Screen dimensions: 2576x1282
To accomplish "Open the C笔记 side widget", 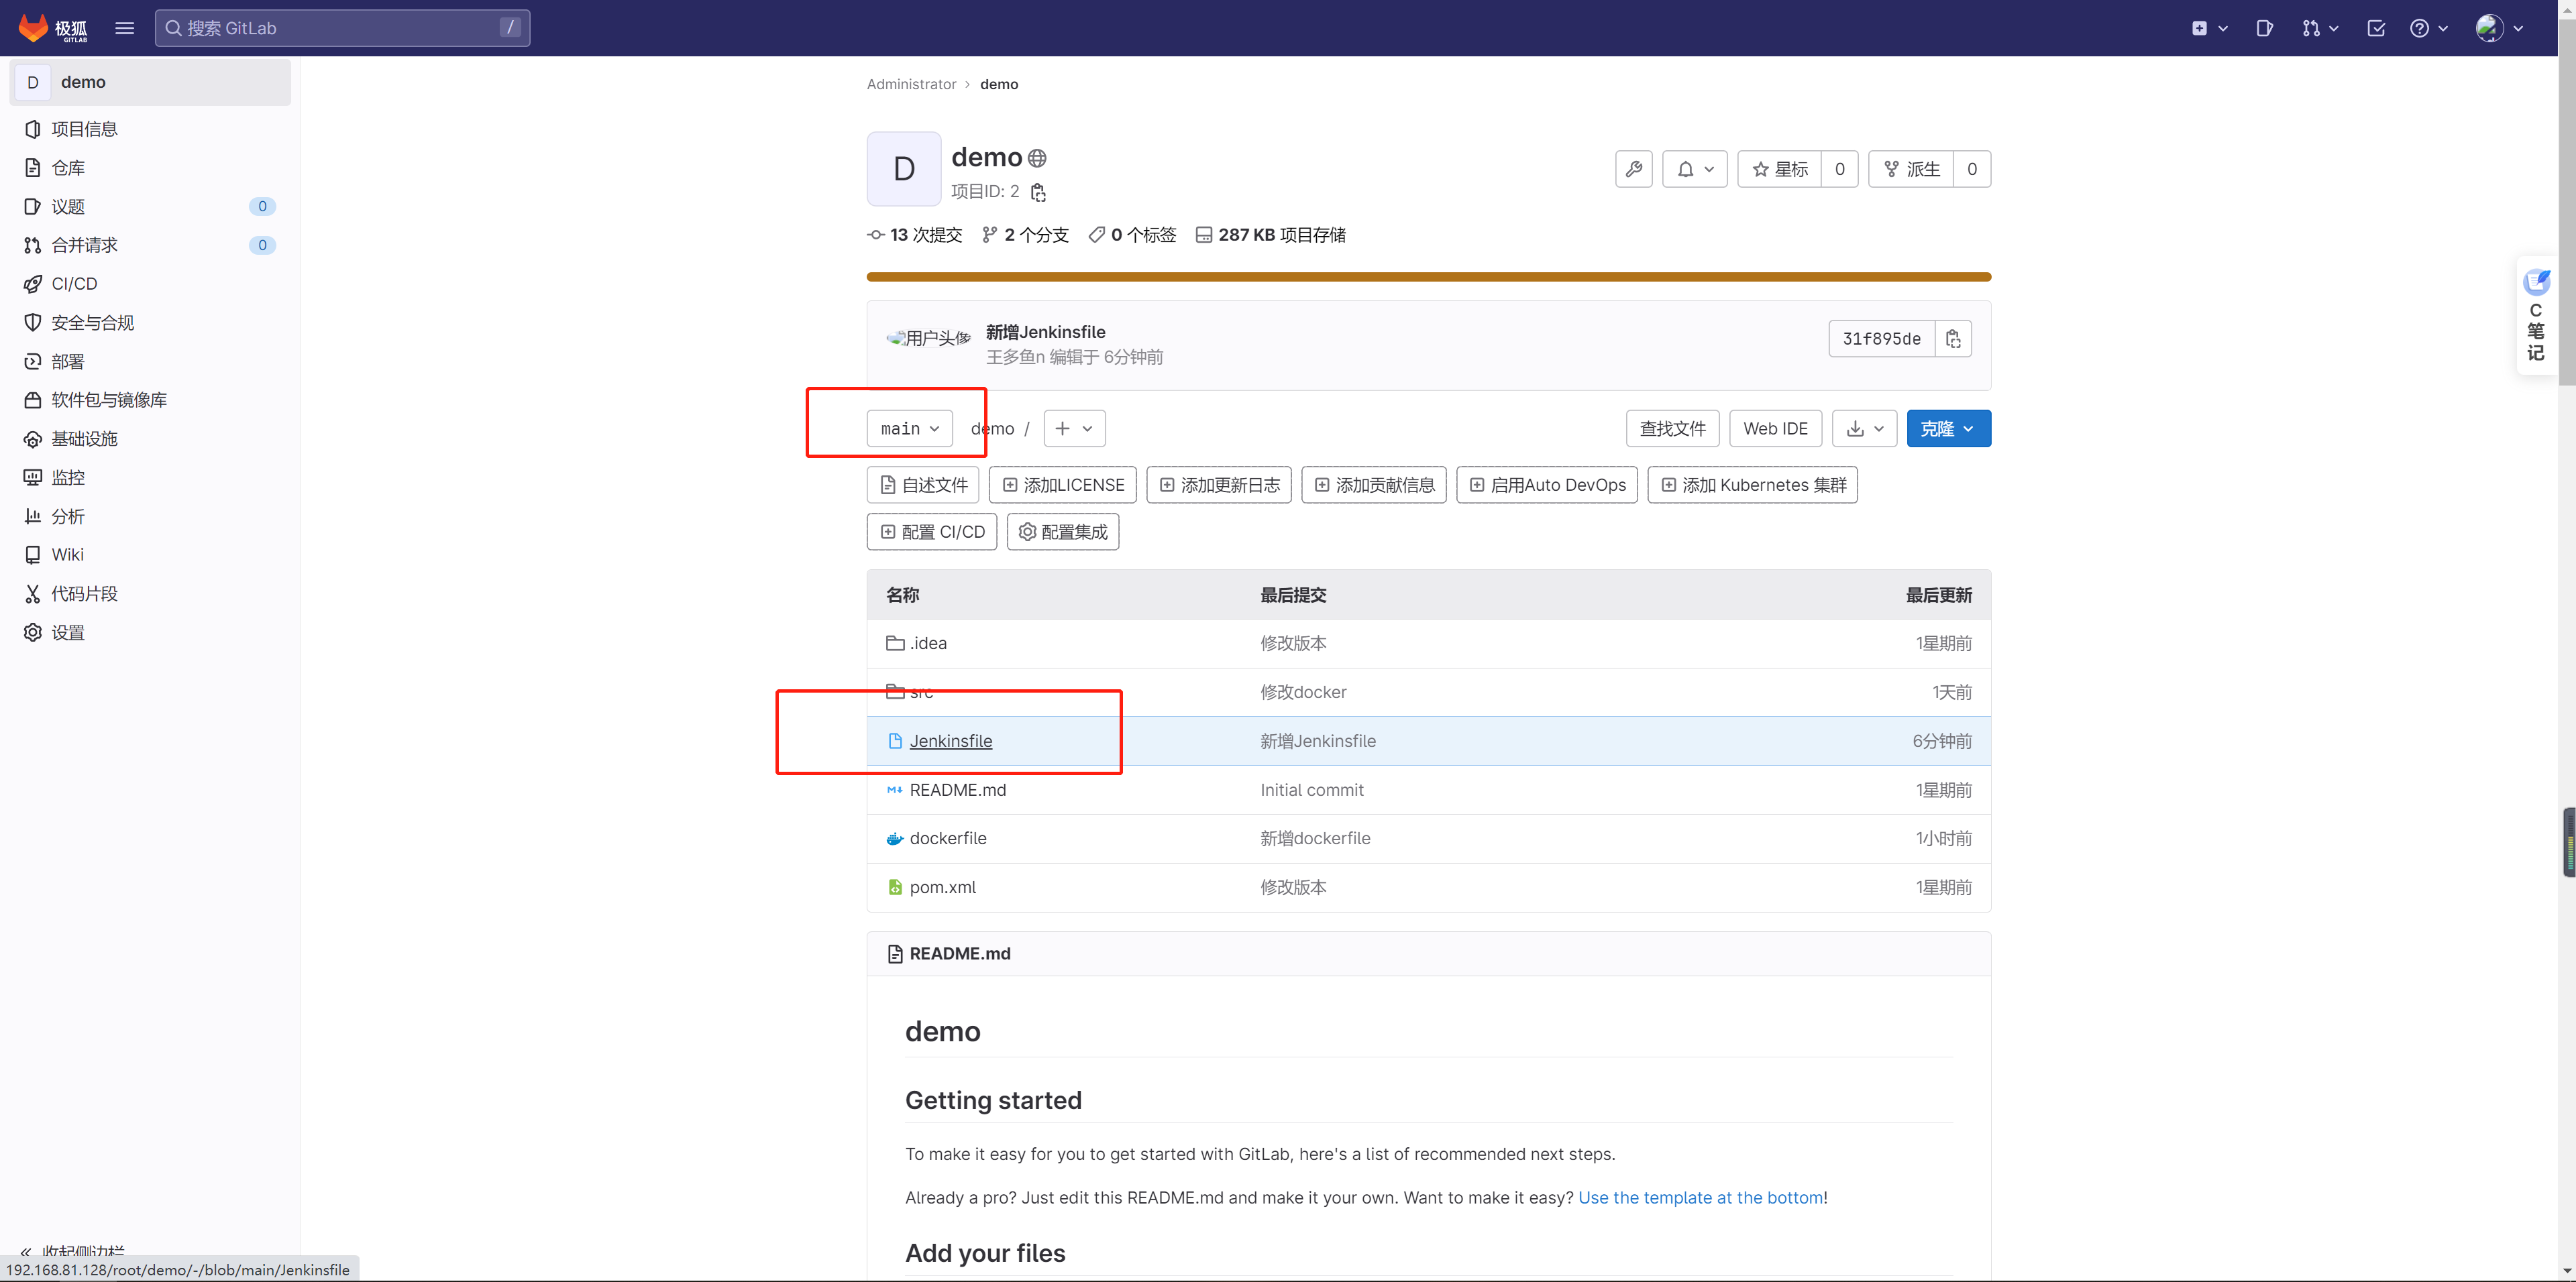I will (2536, 316).
